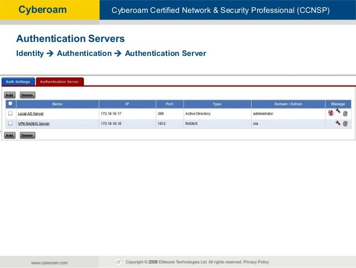Image resolution: width=356 pixels, height=268 pixels.
Task: Click the small logo icon beside the copyright text
Action: [118, 262]
